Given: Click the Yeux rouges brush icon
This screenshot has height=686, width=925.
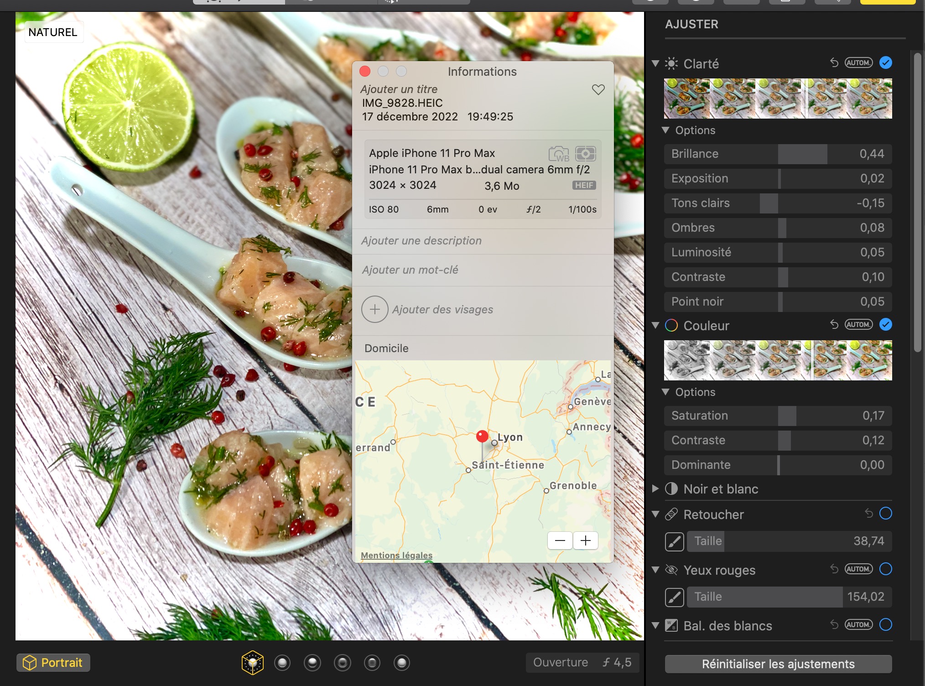Looking at the screenshot, I should (x=674, y=597).
